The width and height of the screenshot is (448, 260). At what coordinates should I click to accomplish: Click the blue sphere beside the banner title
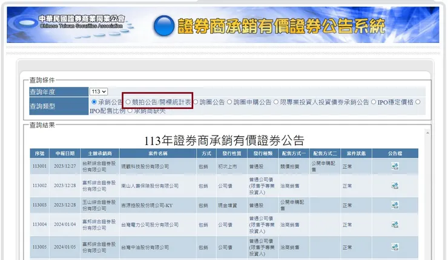[x=164, y=25]
